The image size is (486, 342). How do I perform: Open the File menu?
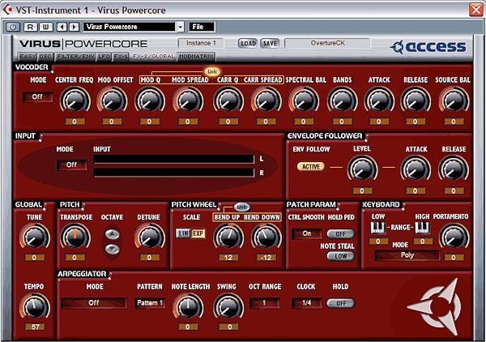202,27
